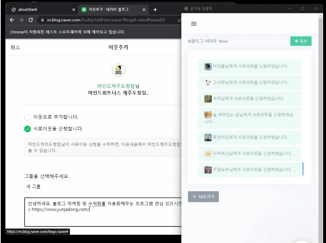
Task: Click the N블로그 서이추 New heading
Action: 208,41
